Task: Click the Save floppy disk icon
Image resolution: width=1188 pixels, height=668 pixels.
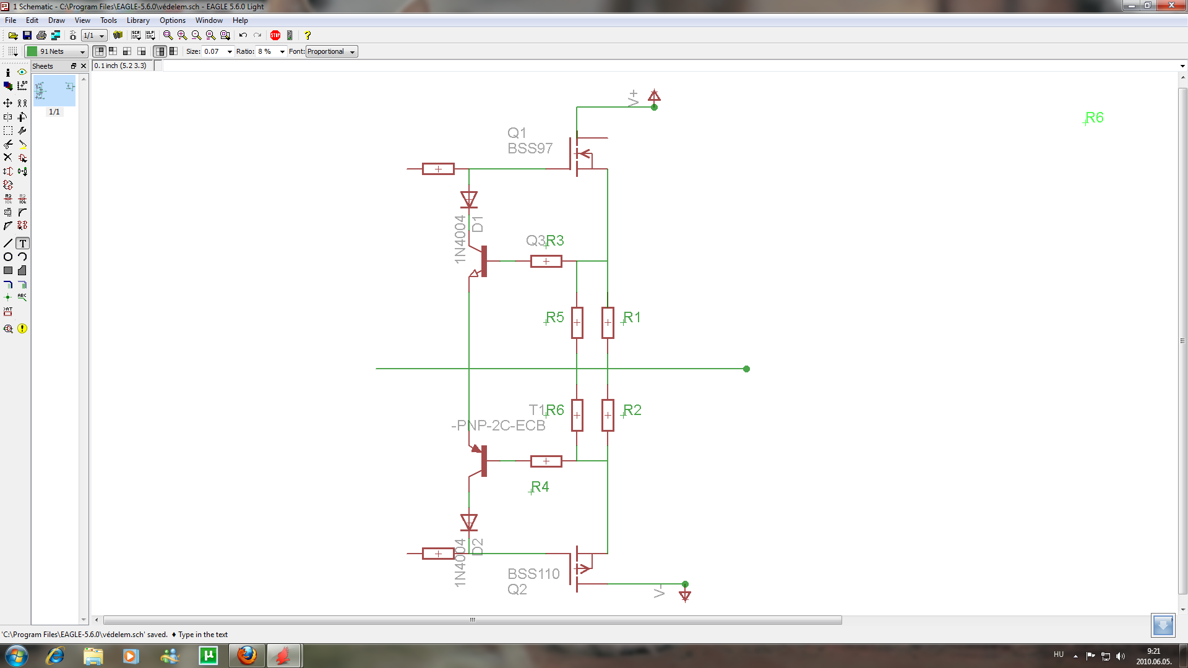Action: pos(27,35)
